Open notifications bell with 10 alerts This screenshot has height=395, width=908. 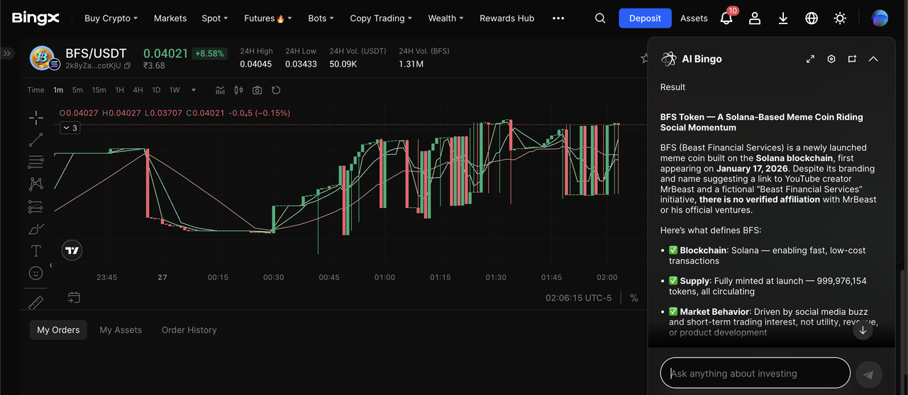726,18
